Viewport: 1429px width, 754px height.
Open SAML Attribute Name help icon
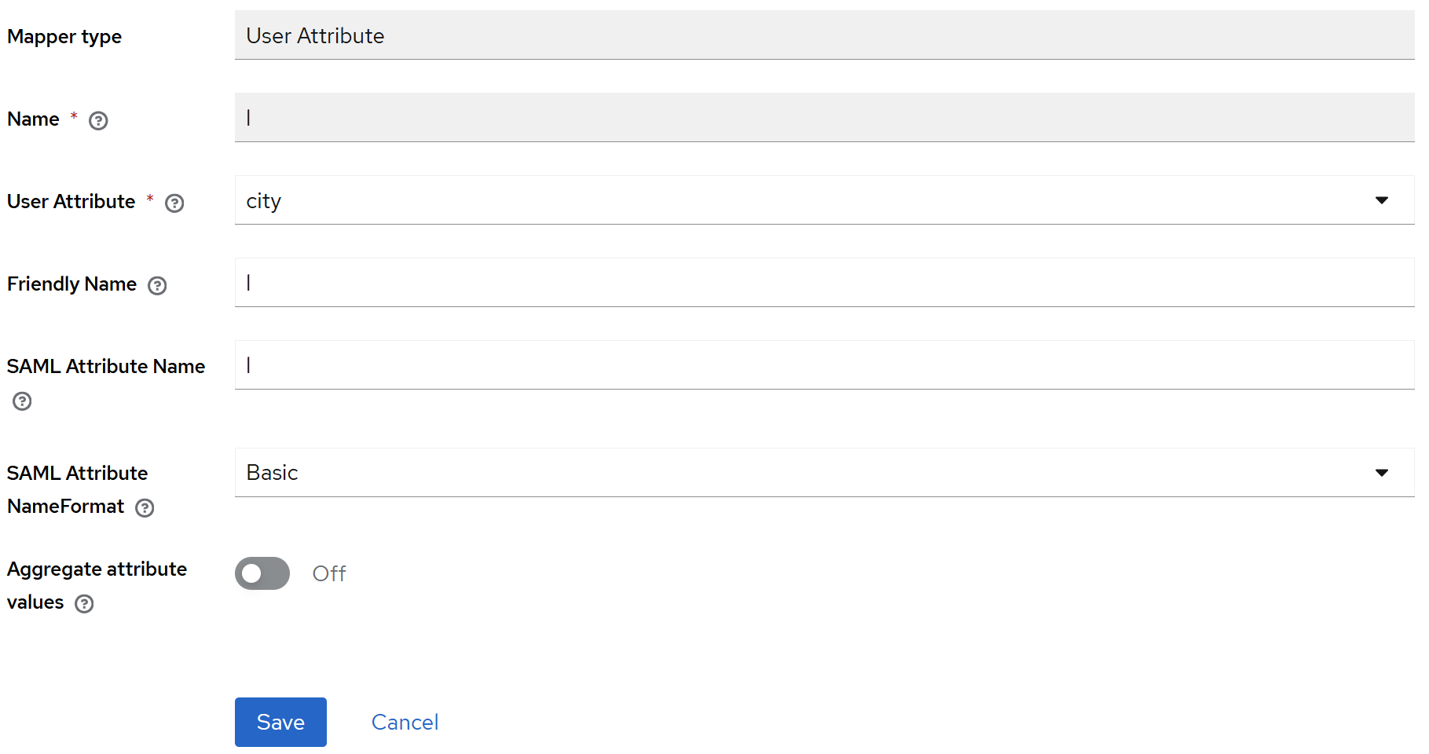(22, 401)
